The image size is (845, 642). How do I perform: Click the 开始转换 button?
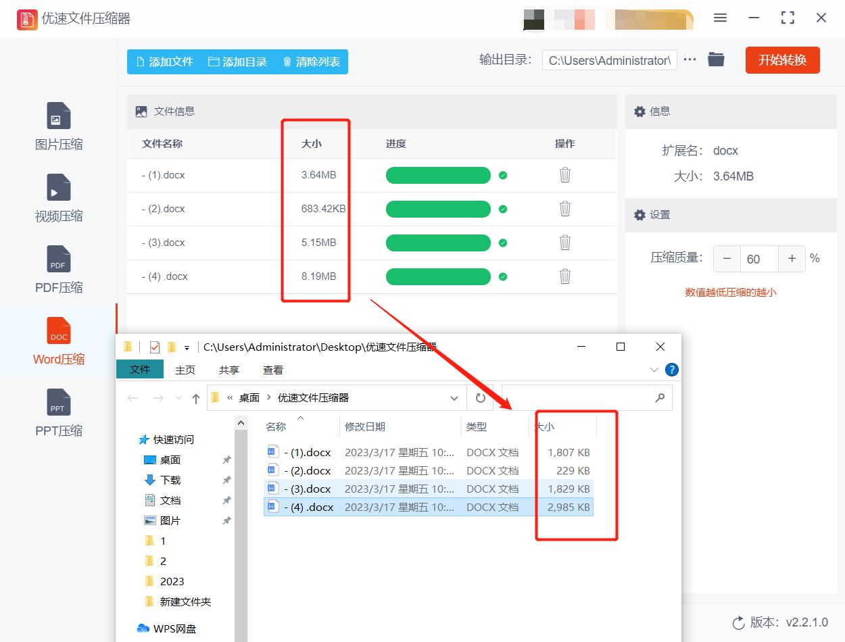782,59
